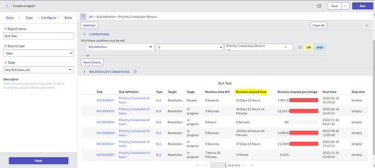Open the Table selection dropdown

tap(39, 70)
